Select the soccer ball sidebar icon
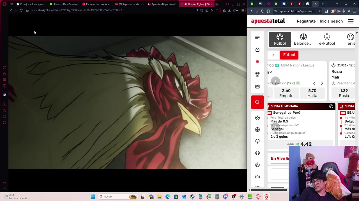The height and width of the screenshot is (201, 359). click(257, 118)
